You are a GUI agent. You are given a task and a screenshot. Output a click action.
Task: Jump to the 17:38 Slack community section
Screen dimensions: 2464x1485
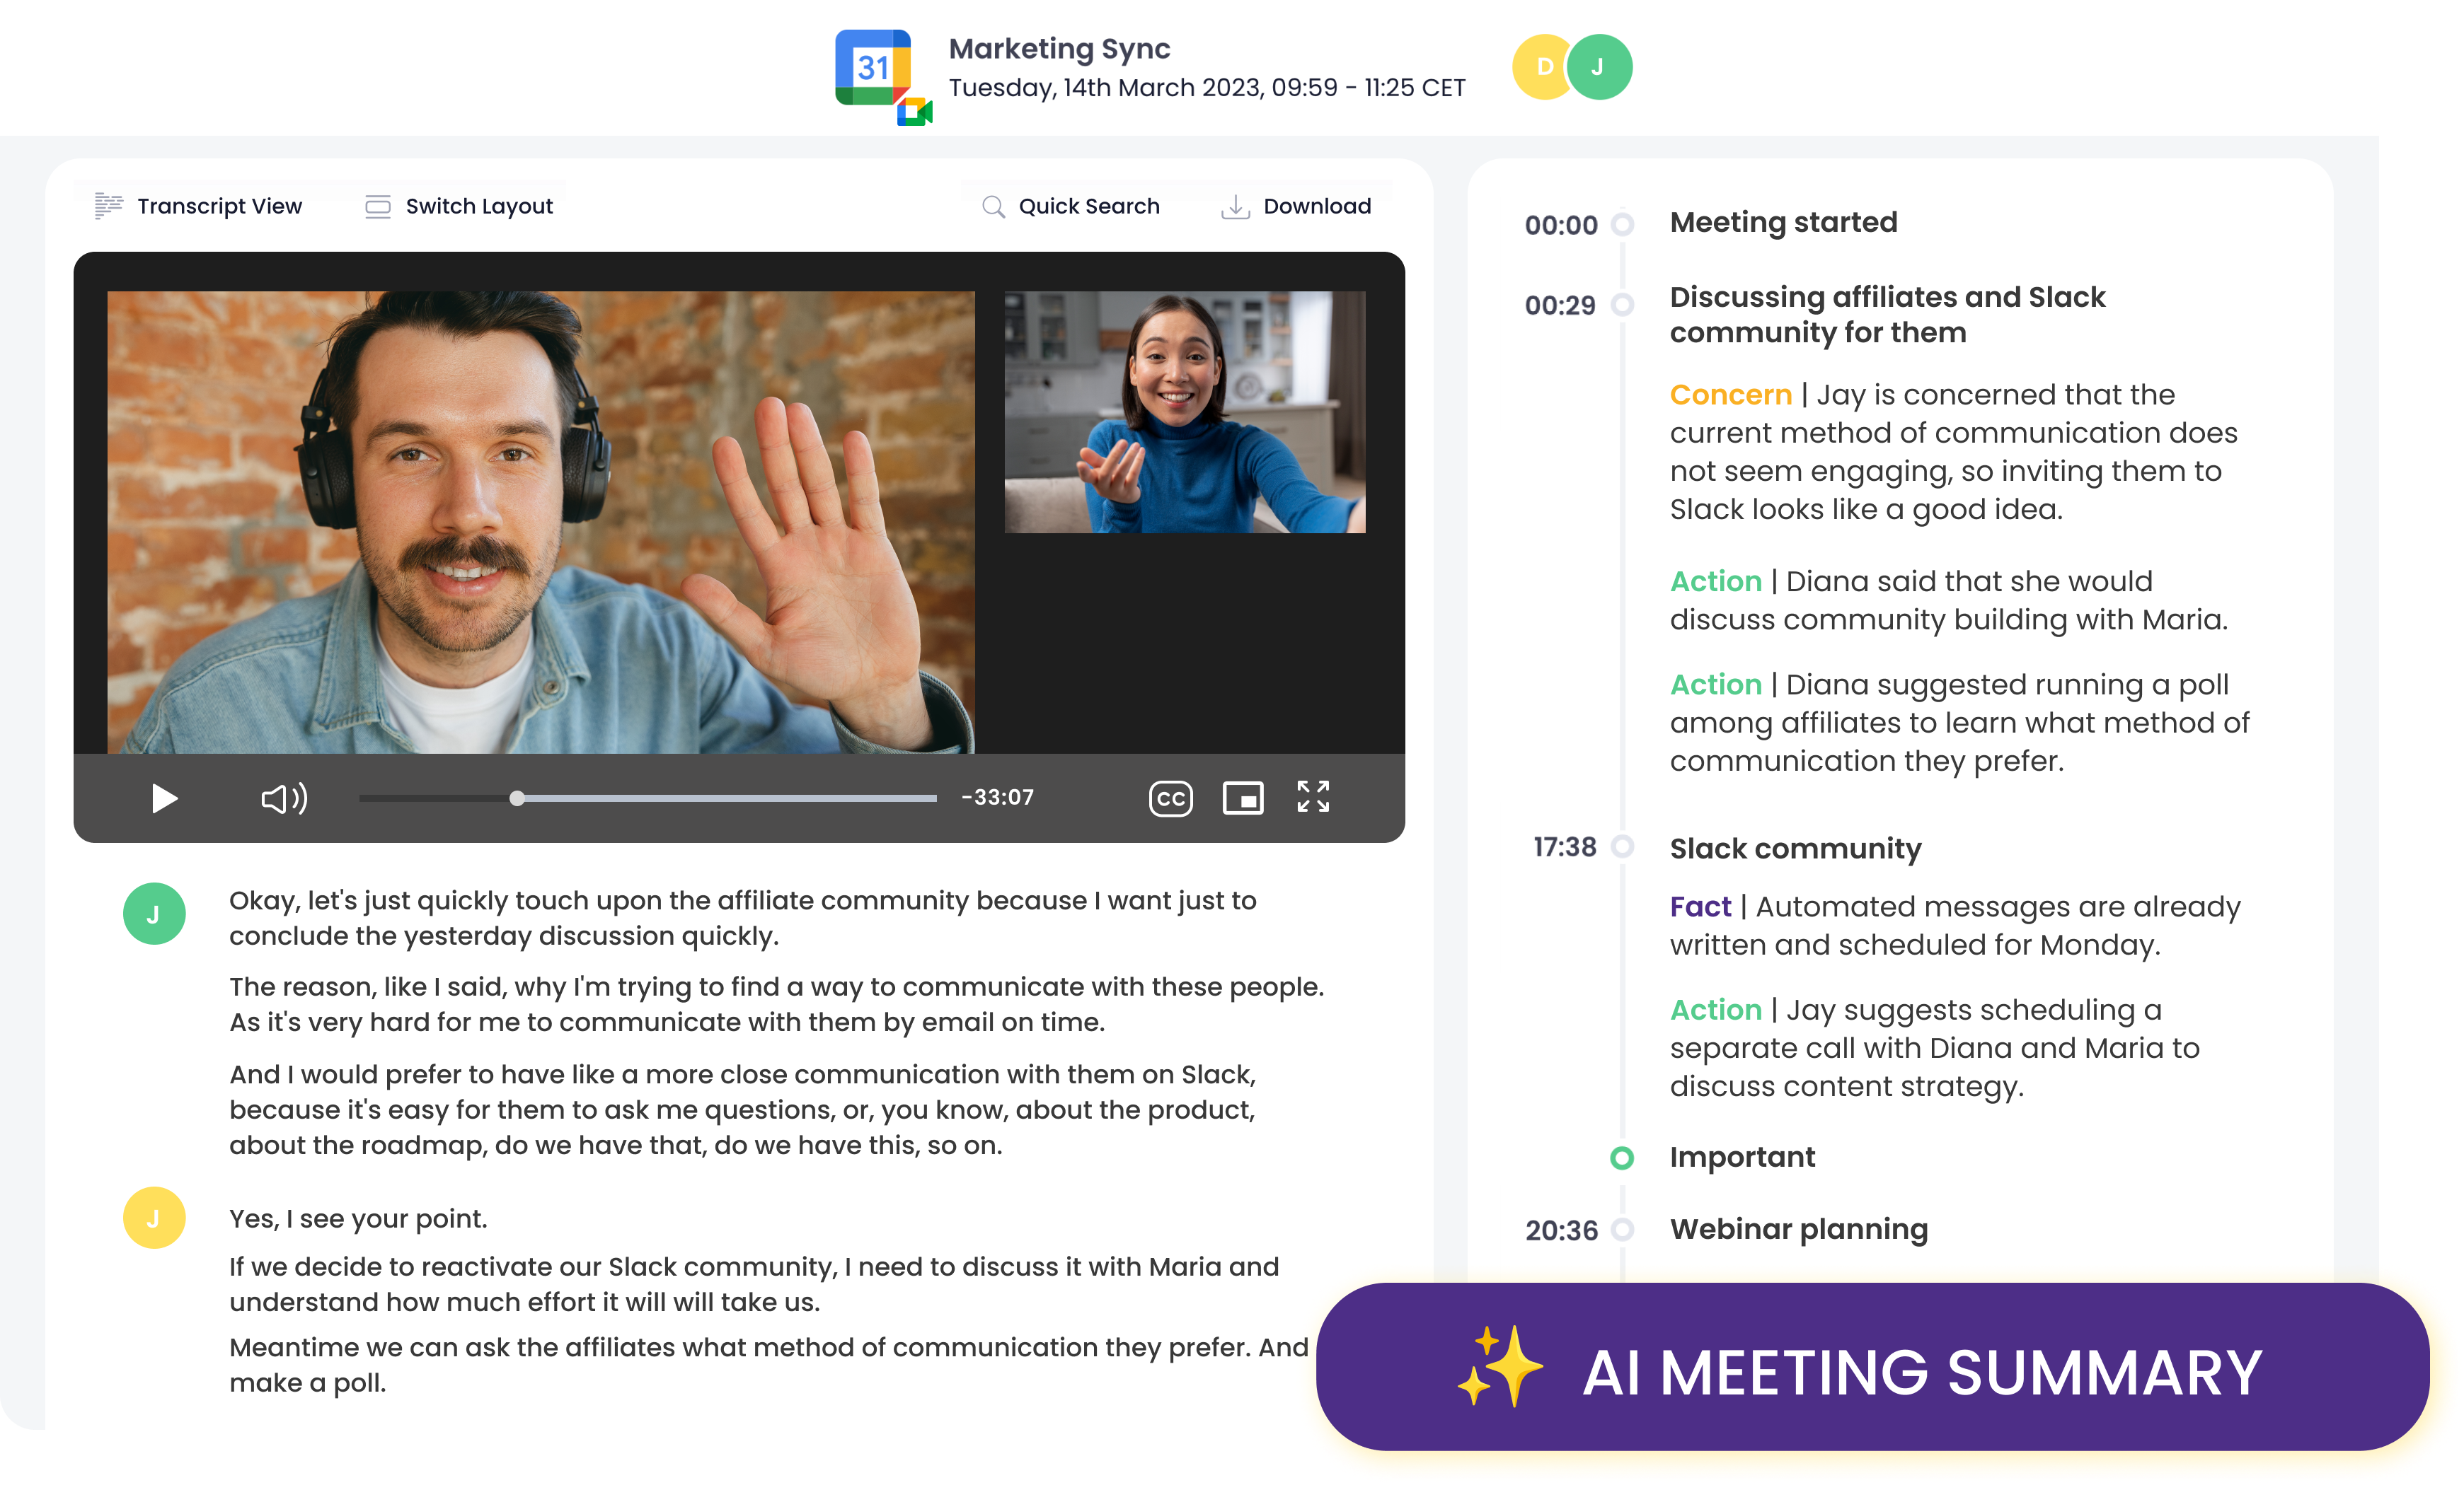pos(1796,849)
